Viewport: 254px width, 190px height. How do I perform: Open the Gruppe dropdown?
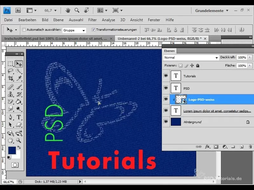(74, 30)
